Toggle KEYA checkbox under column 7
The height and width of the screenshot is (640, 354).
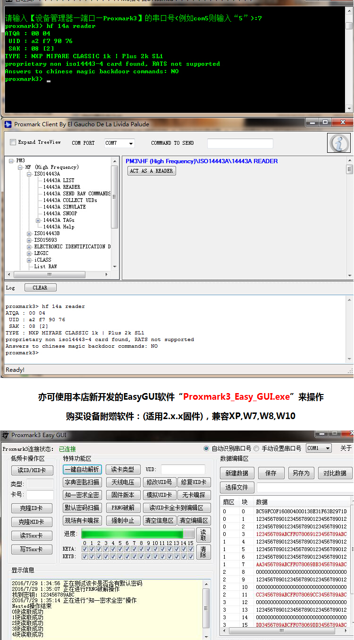tap(134, 549)
